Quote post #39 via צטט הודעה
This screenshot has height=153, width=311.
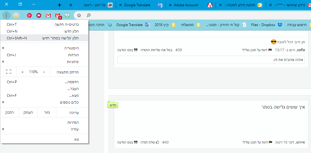click(127, 50)
